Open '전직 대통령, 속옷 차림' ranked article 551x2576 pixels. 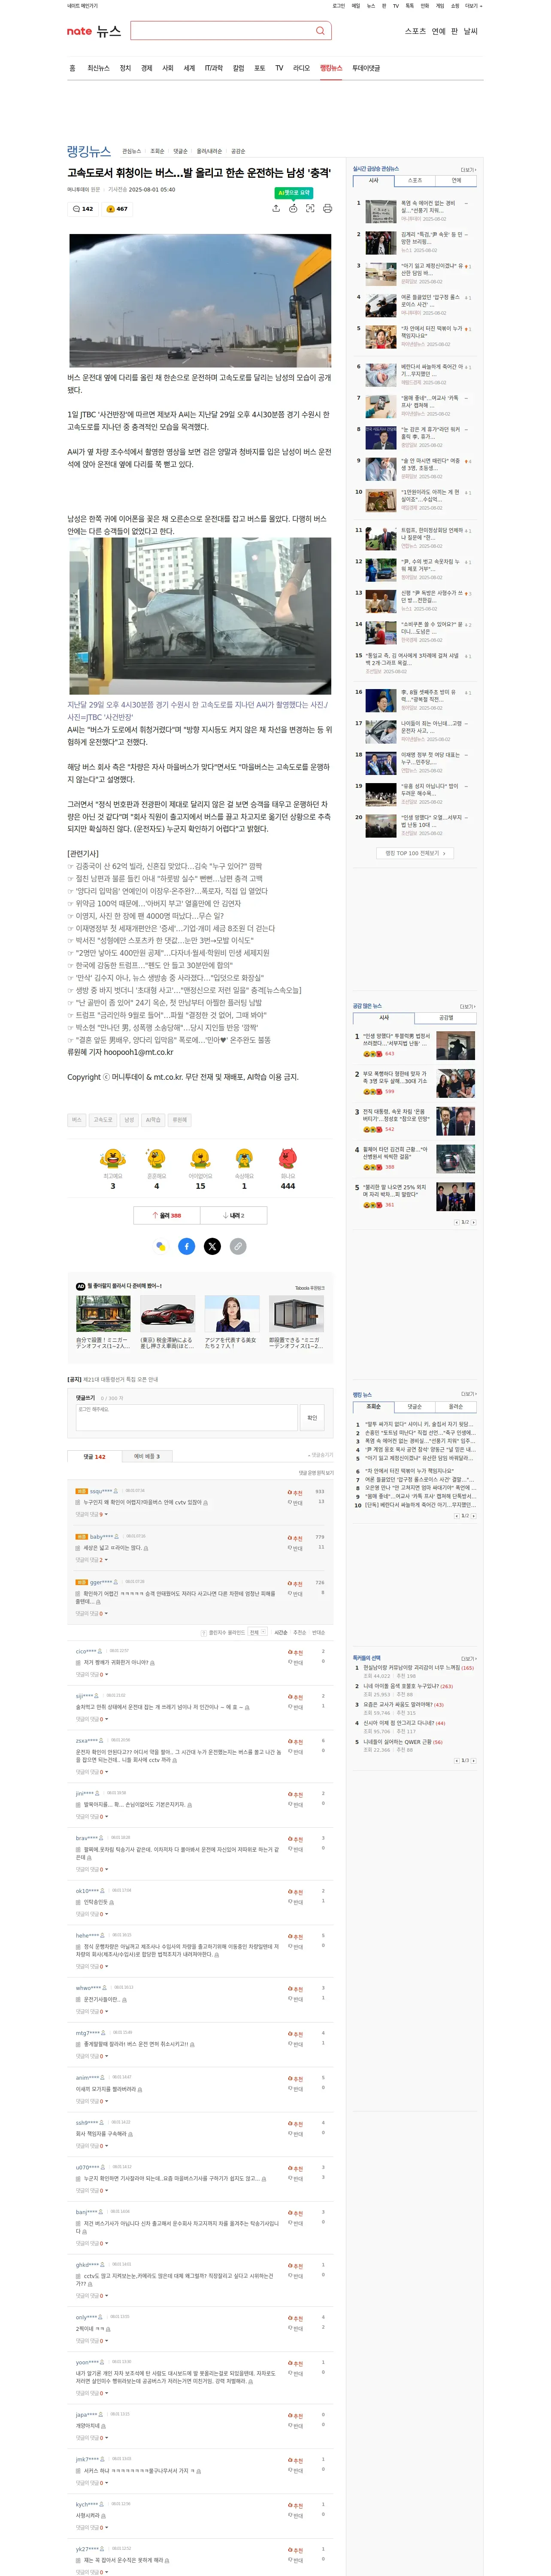coord(396,1115)
